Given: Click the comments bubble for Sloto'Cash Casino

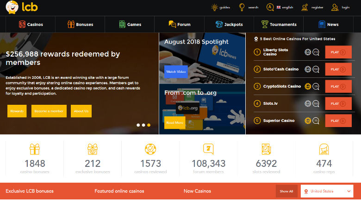Looking at the screenshot, I should click(x=316, y=69).
